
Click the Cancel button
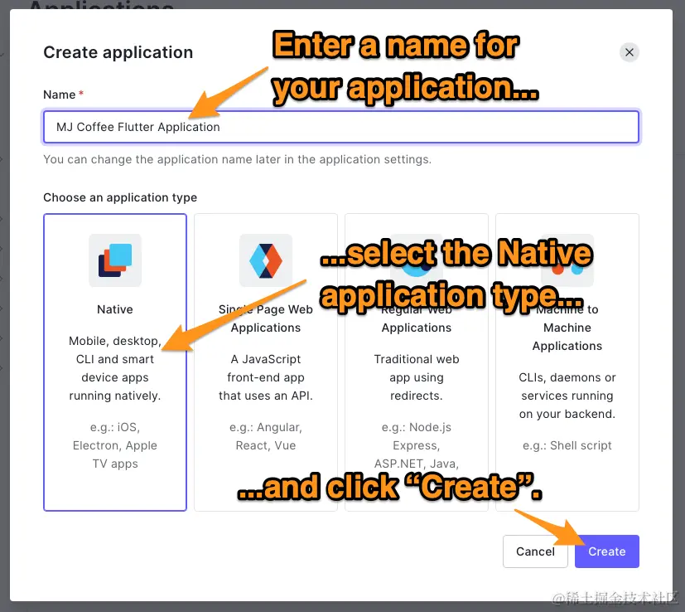pyautogui.click(x=535, y=551)
